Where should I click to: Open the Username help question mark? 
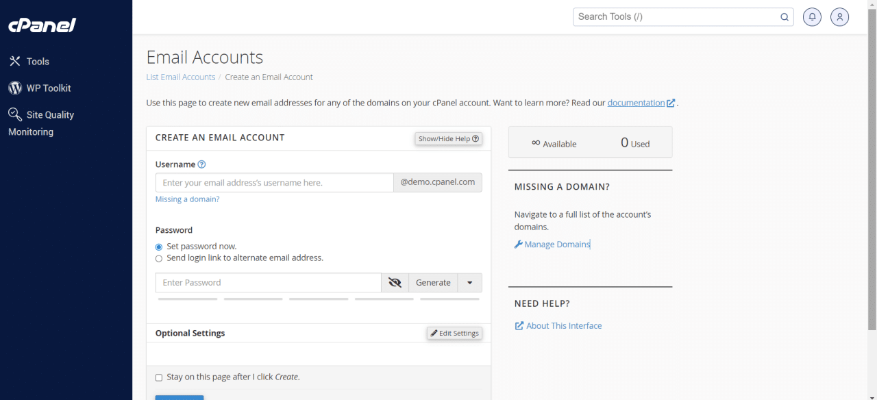pyautogui.click(x=201, y=164)
